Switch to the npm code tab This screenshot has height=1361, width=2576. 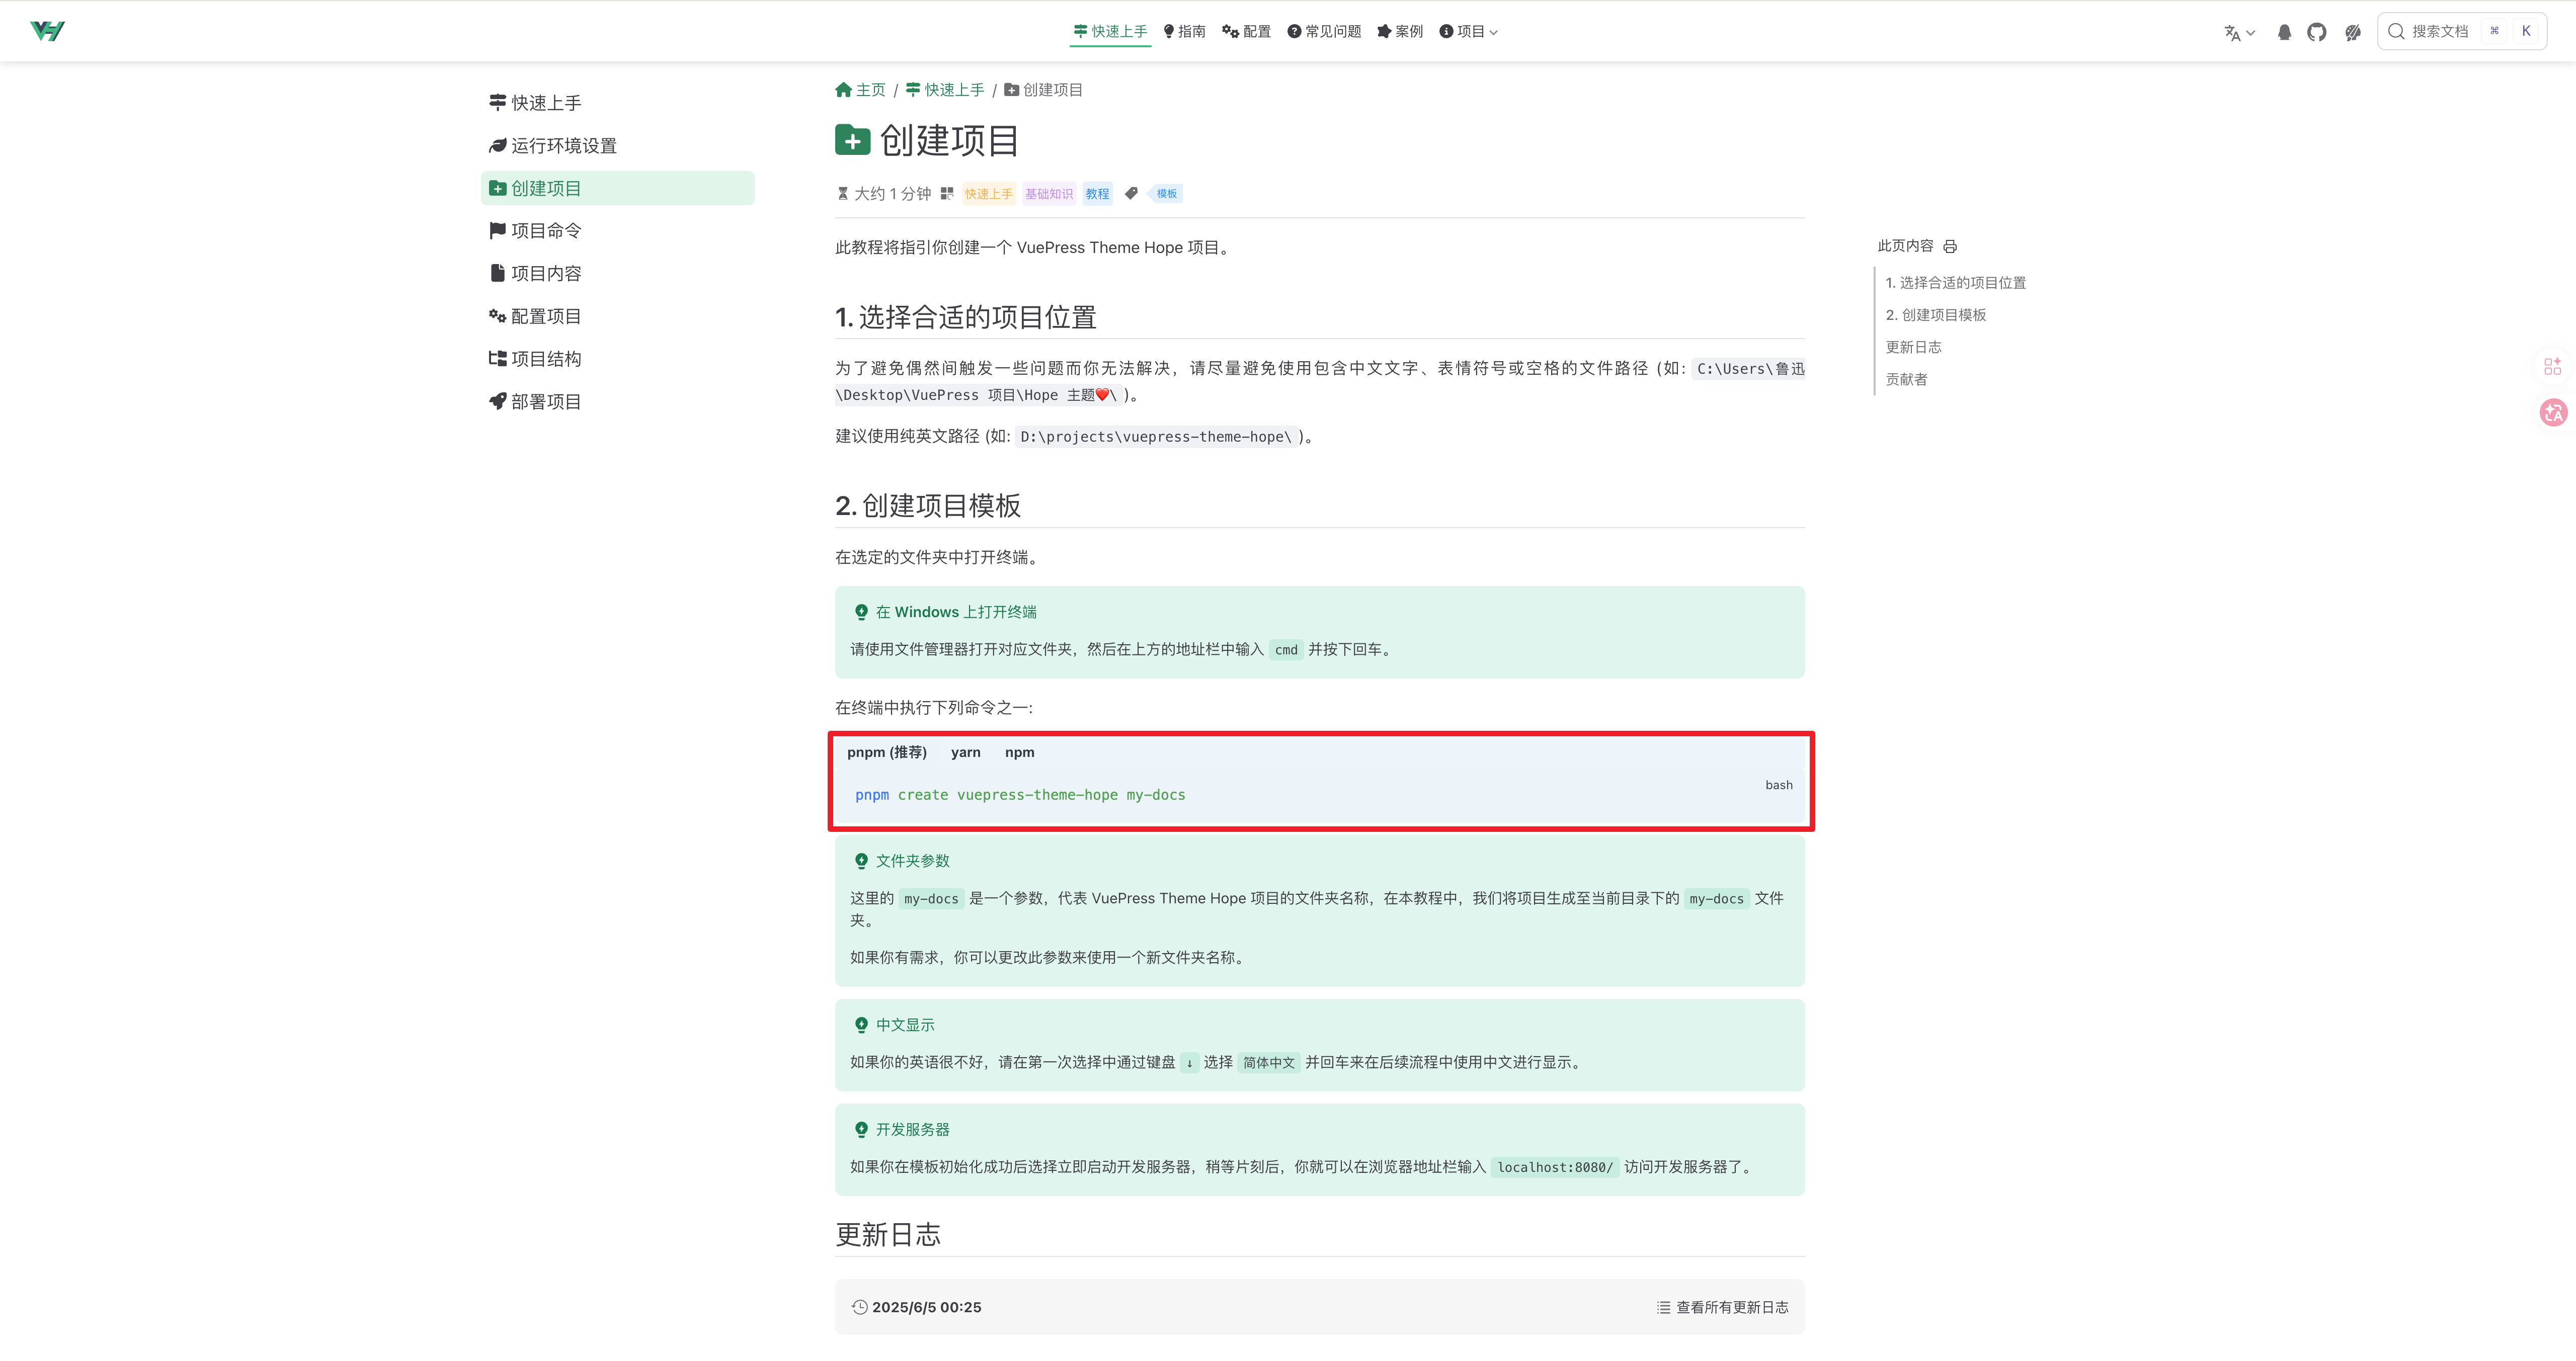point(1020,752)
